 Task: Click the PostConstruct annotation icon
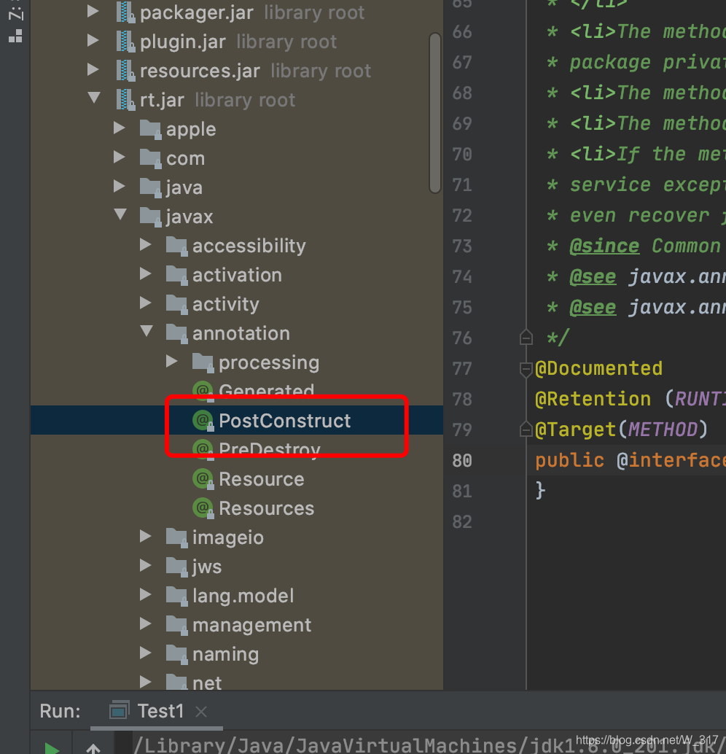[x=203, y=420]
